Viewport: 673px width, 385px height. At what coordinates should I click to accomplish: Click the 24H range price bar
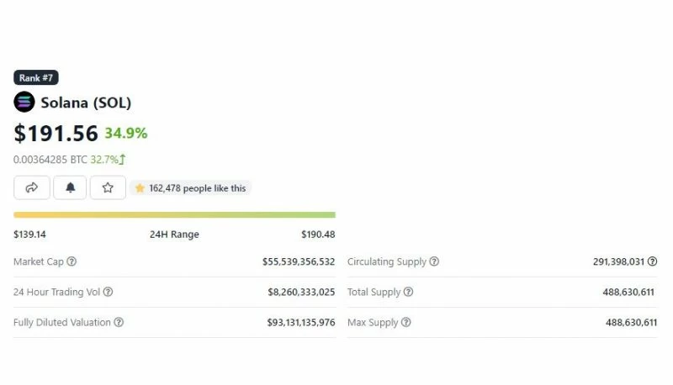click(174, 215)
